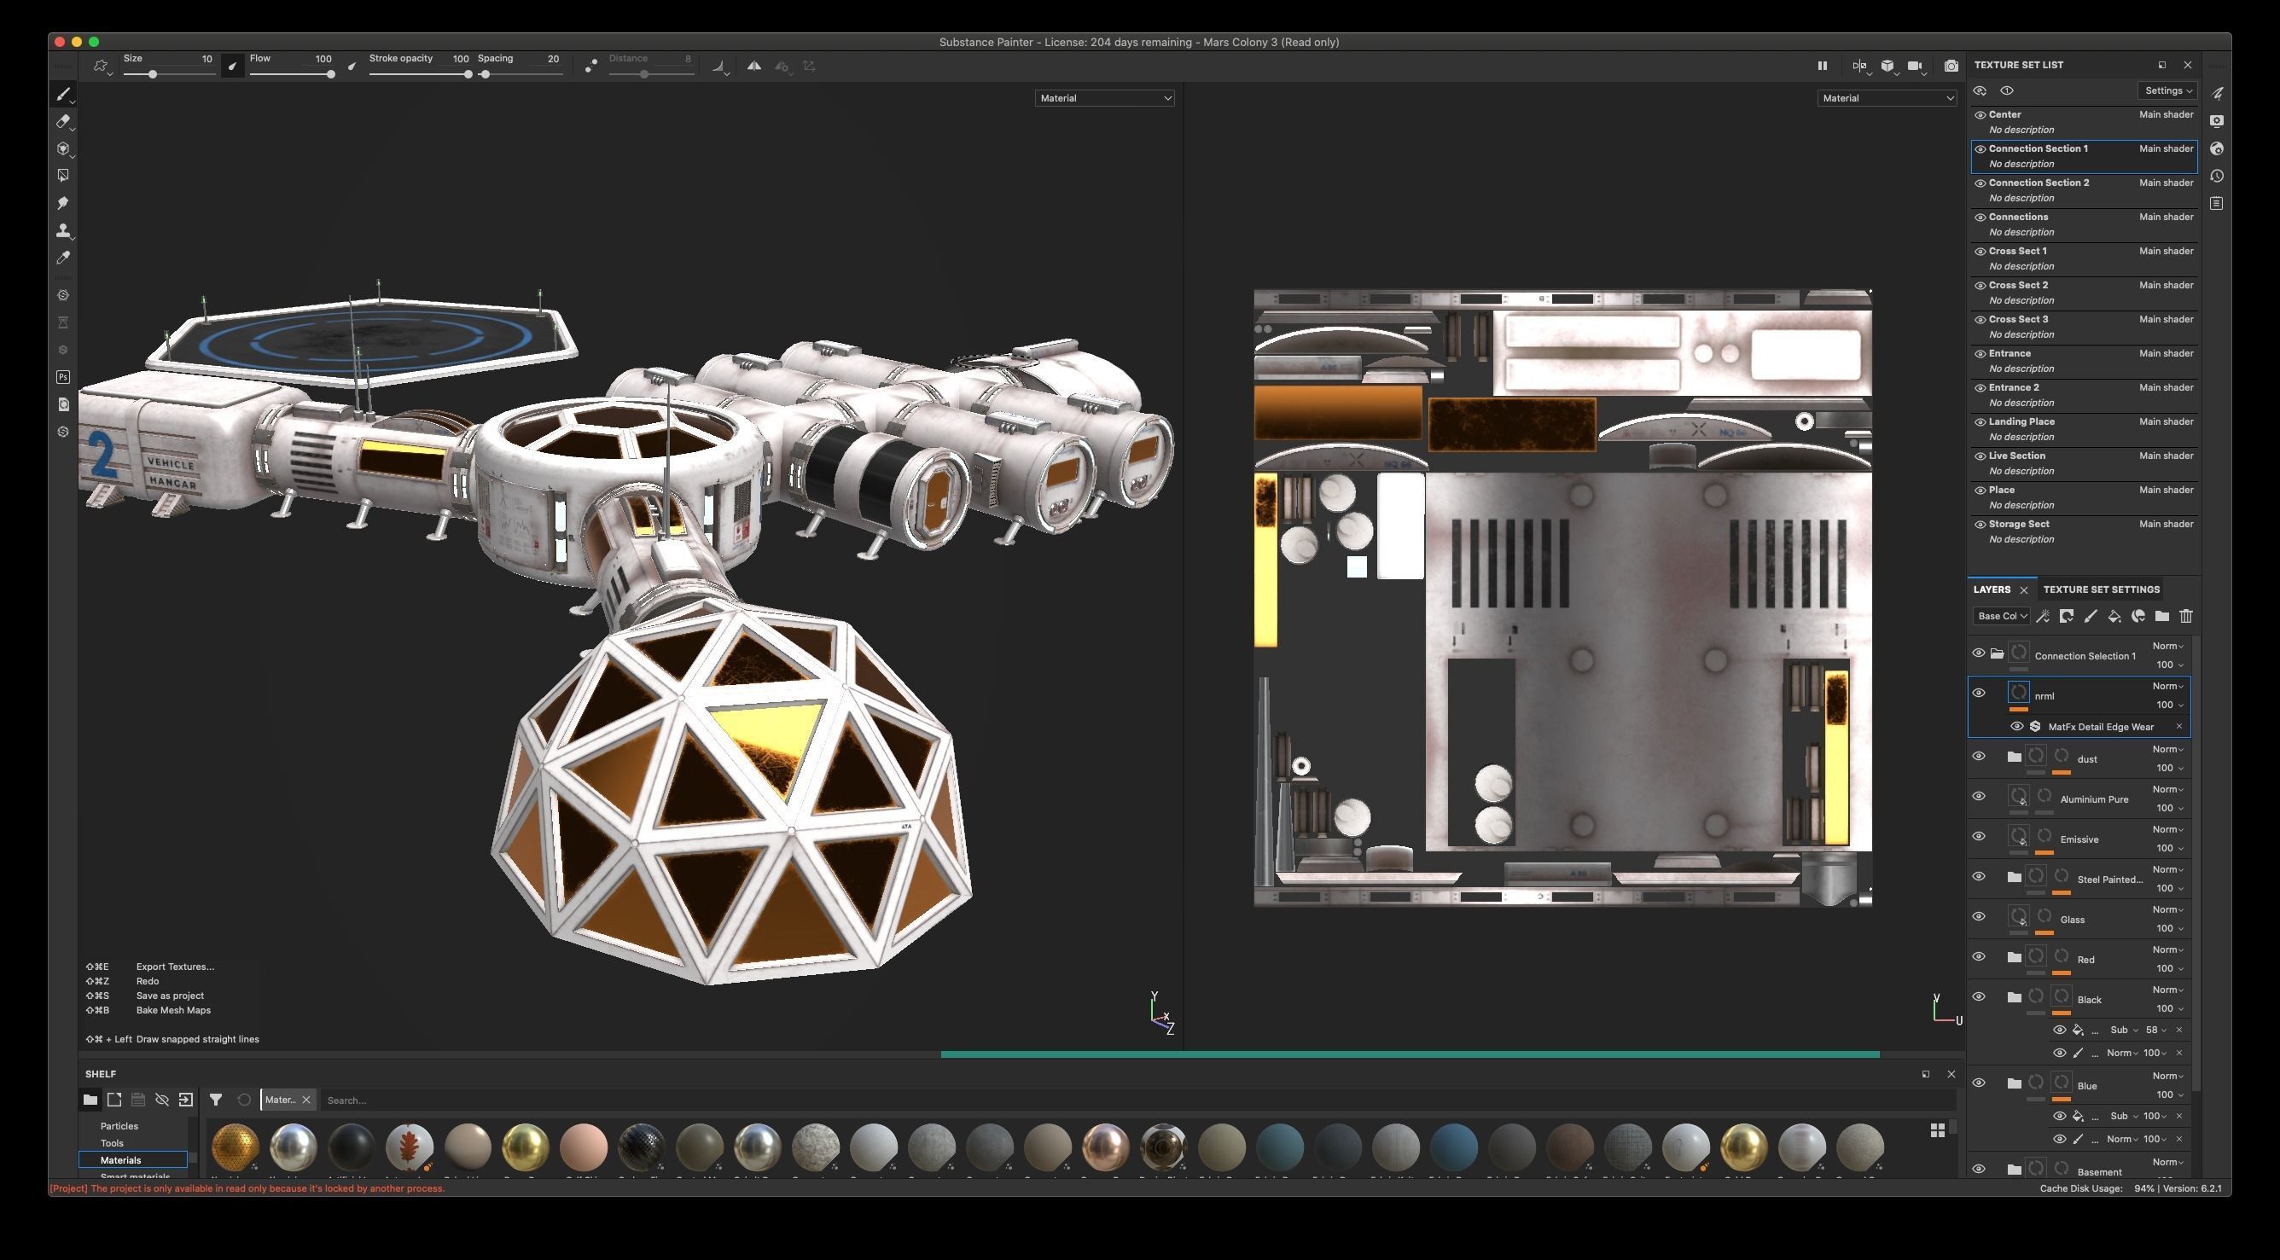Select Entrance 2 texture set
The width and height of the screenshot is (2280, 1260).
[x=2085, y=395]
